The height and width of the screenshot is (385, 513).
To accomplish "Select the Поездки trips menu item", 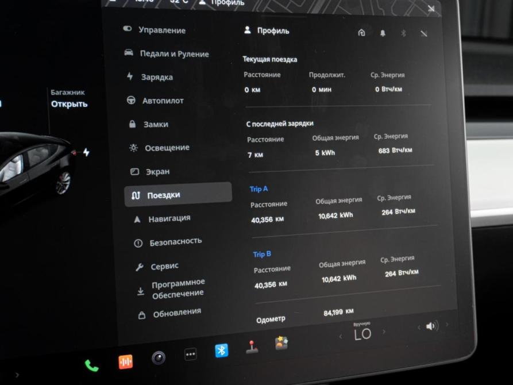I will click(178, 194).
